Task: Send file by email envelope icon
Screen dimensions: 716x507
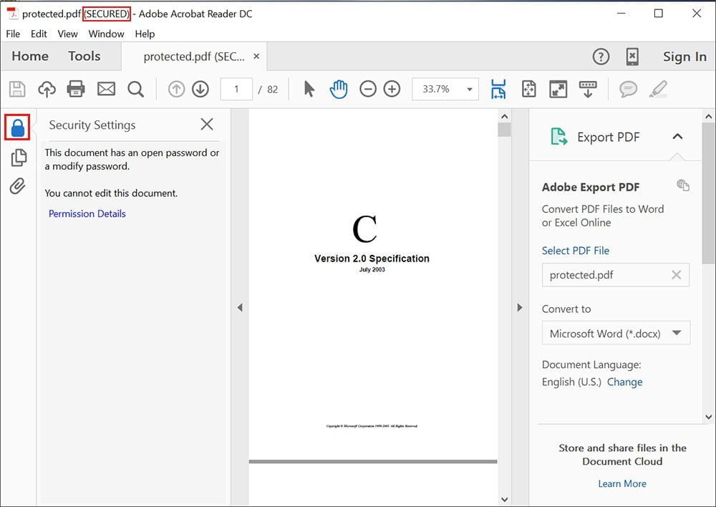Action: point(106,89)
